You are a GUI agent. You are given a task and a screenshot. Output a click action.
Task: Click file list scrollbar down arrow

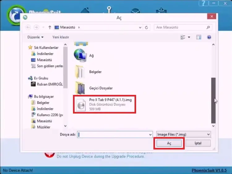(213, 126)
